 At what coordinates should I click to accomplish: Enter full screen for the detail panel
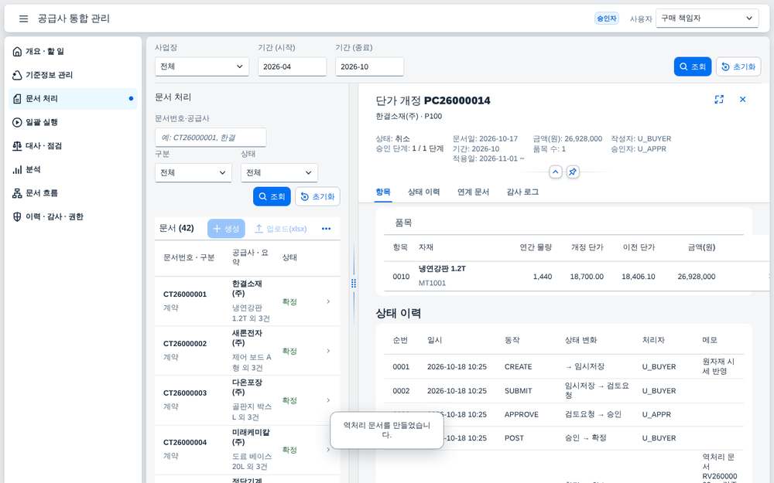[x=719, y=100]
